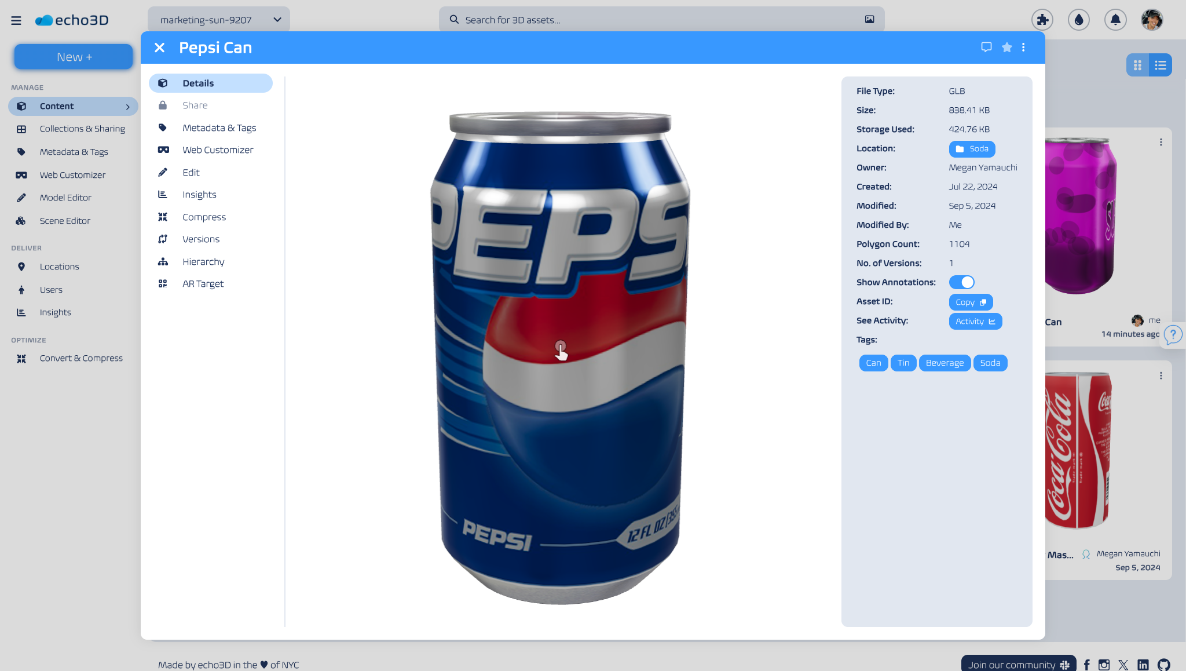1186x671 pixels.
Task: Open Metadata & Tags in left sidebar
Action: click(74, 152)
